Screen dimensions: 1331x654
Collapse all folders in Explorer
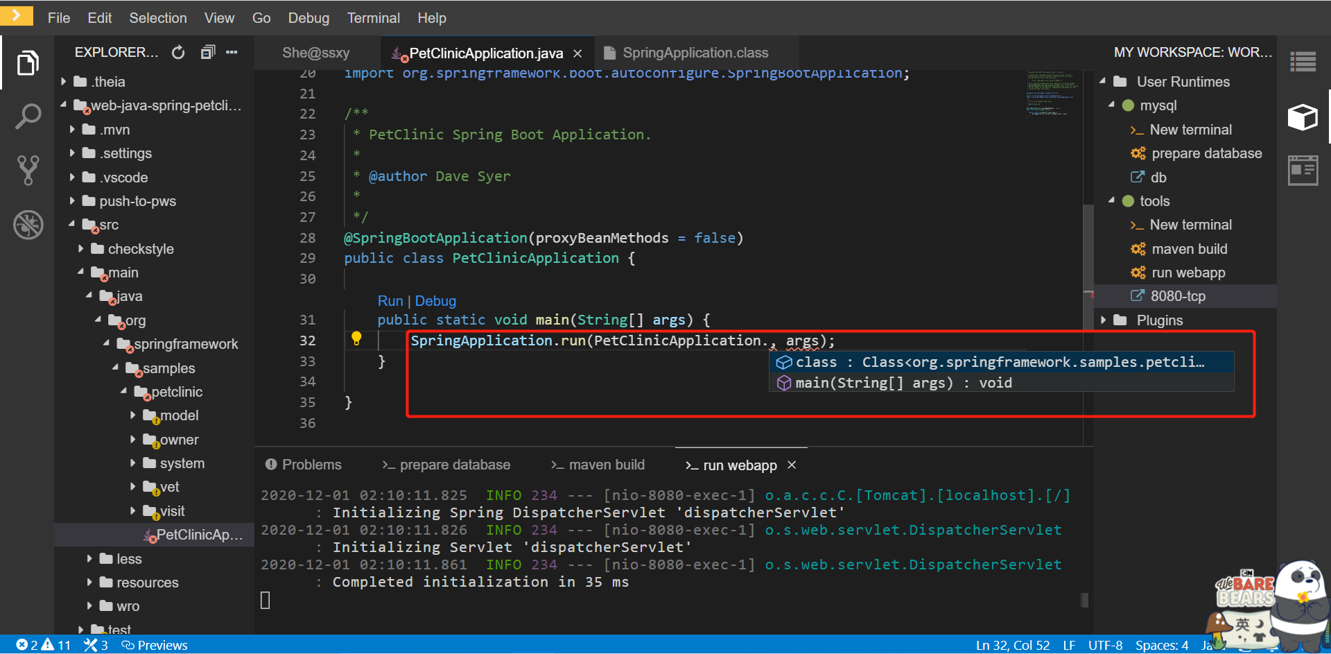[208, 52]
